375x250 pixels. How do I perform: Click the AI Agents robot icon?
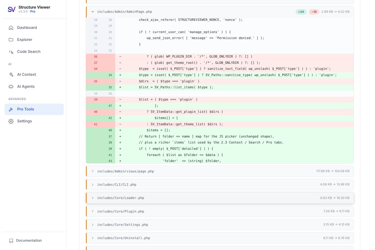[x=11, y=86]
